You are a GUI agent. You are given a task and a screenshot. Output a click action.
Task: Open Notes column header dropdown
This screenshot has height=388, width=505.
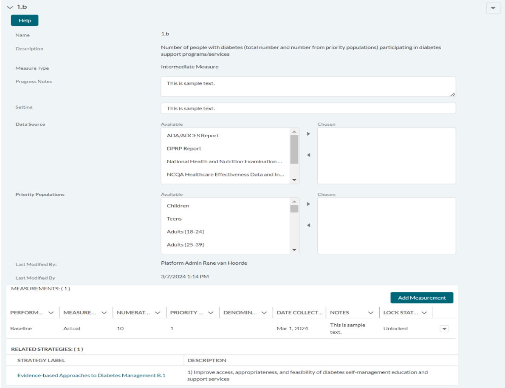point(370,313)
